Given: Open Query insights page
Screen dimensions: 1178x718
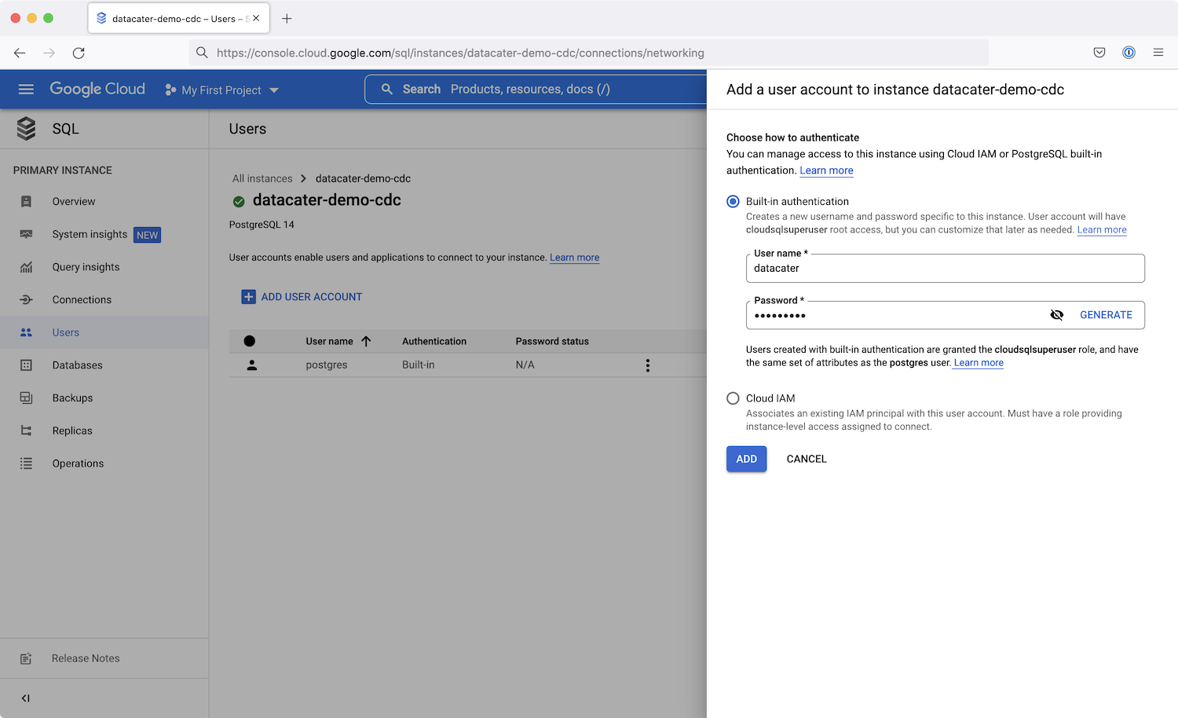Looking at the screenshot, I should [86, 267].
